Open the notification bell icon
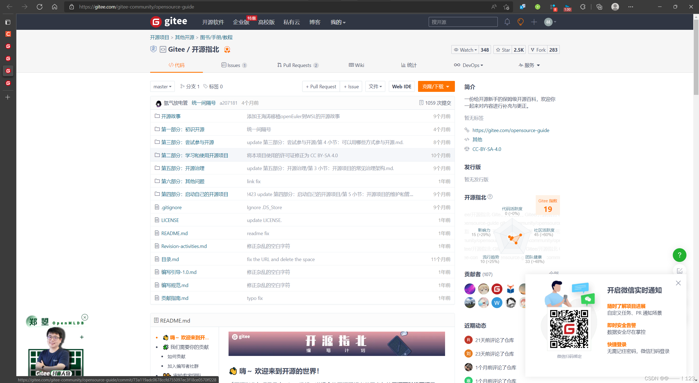 pyautogui.click(x=507, y=22)
